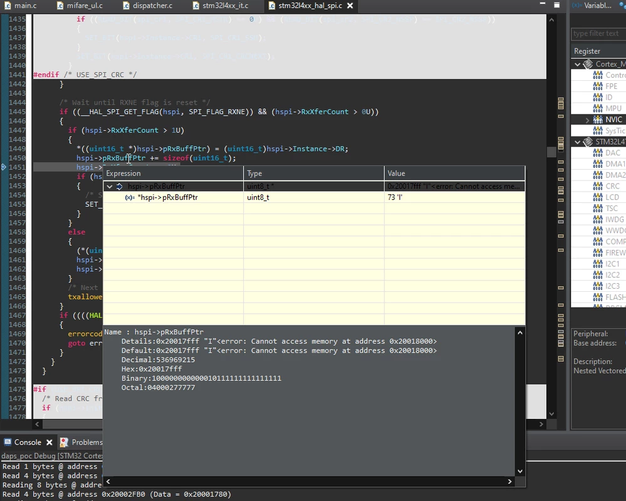Select the I2C3 peripheral icon

tap(598, 286)
